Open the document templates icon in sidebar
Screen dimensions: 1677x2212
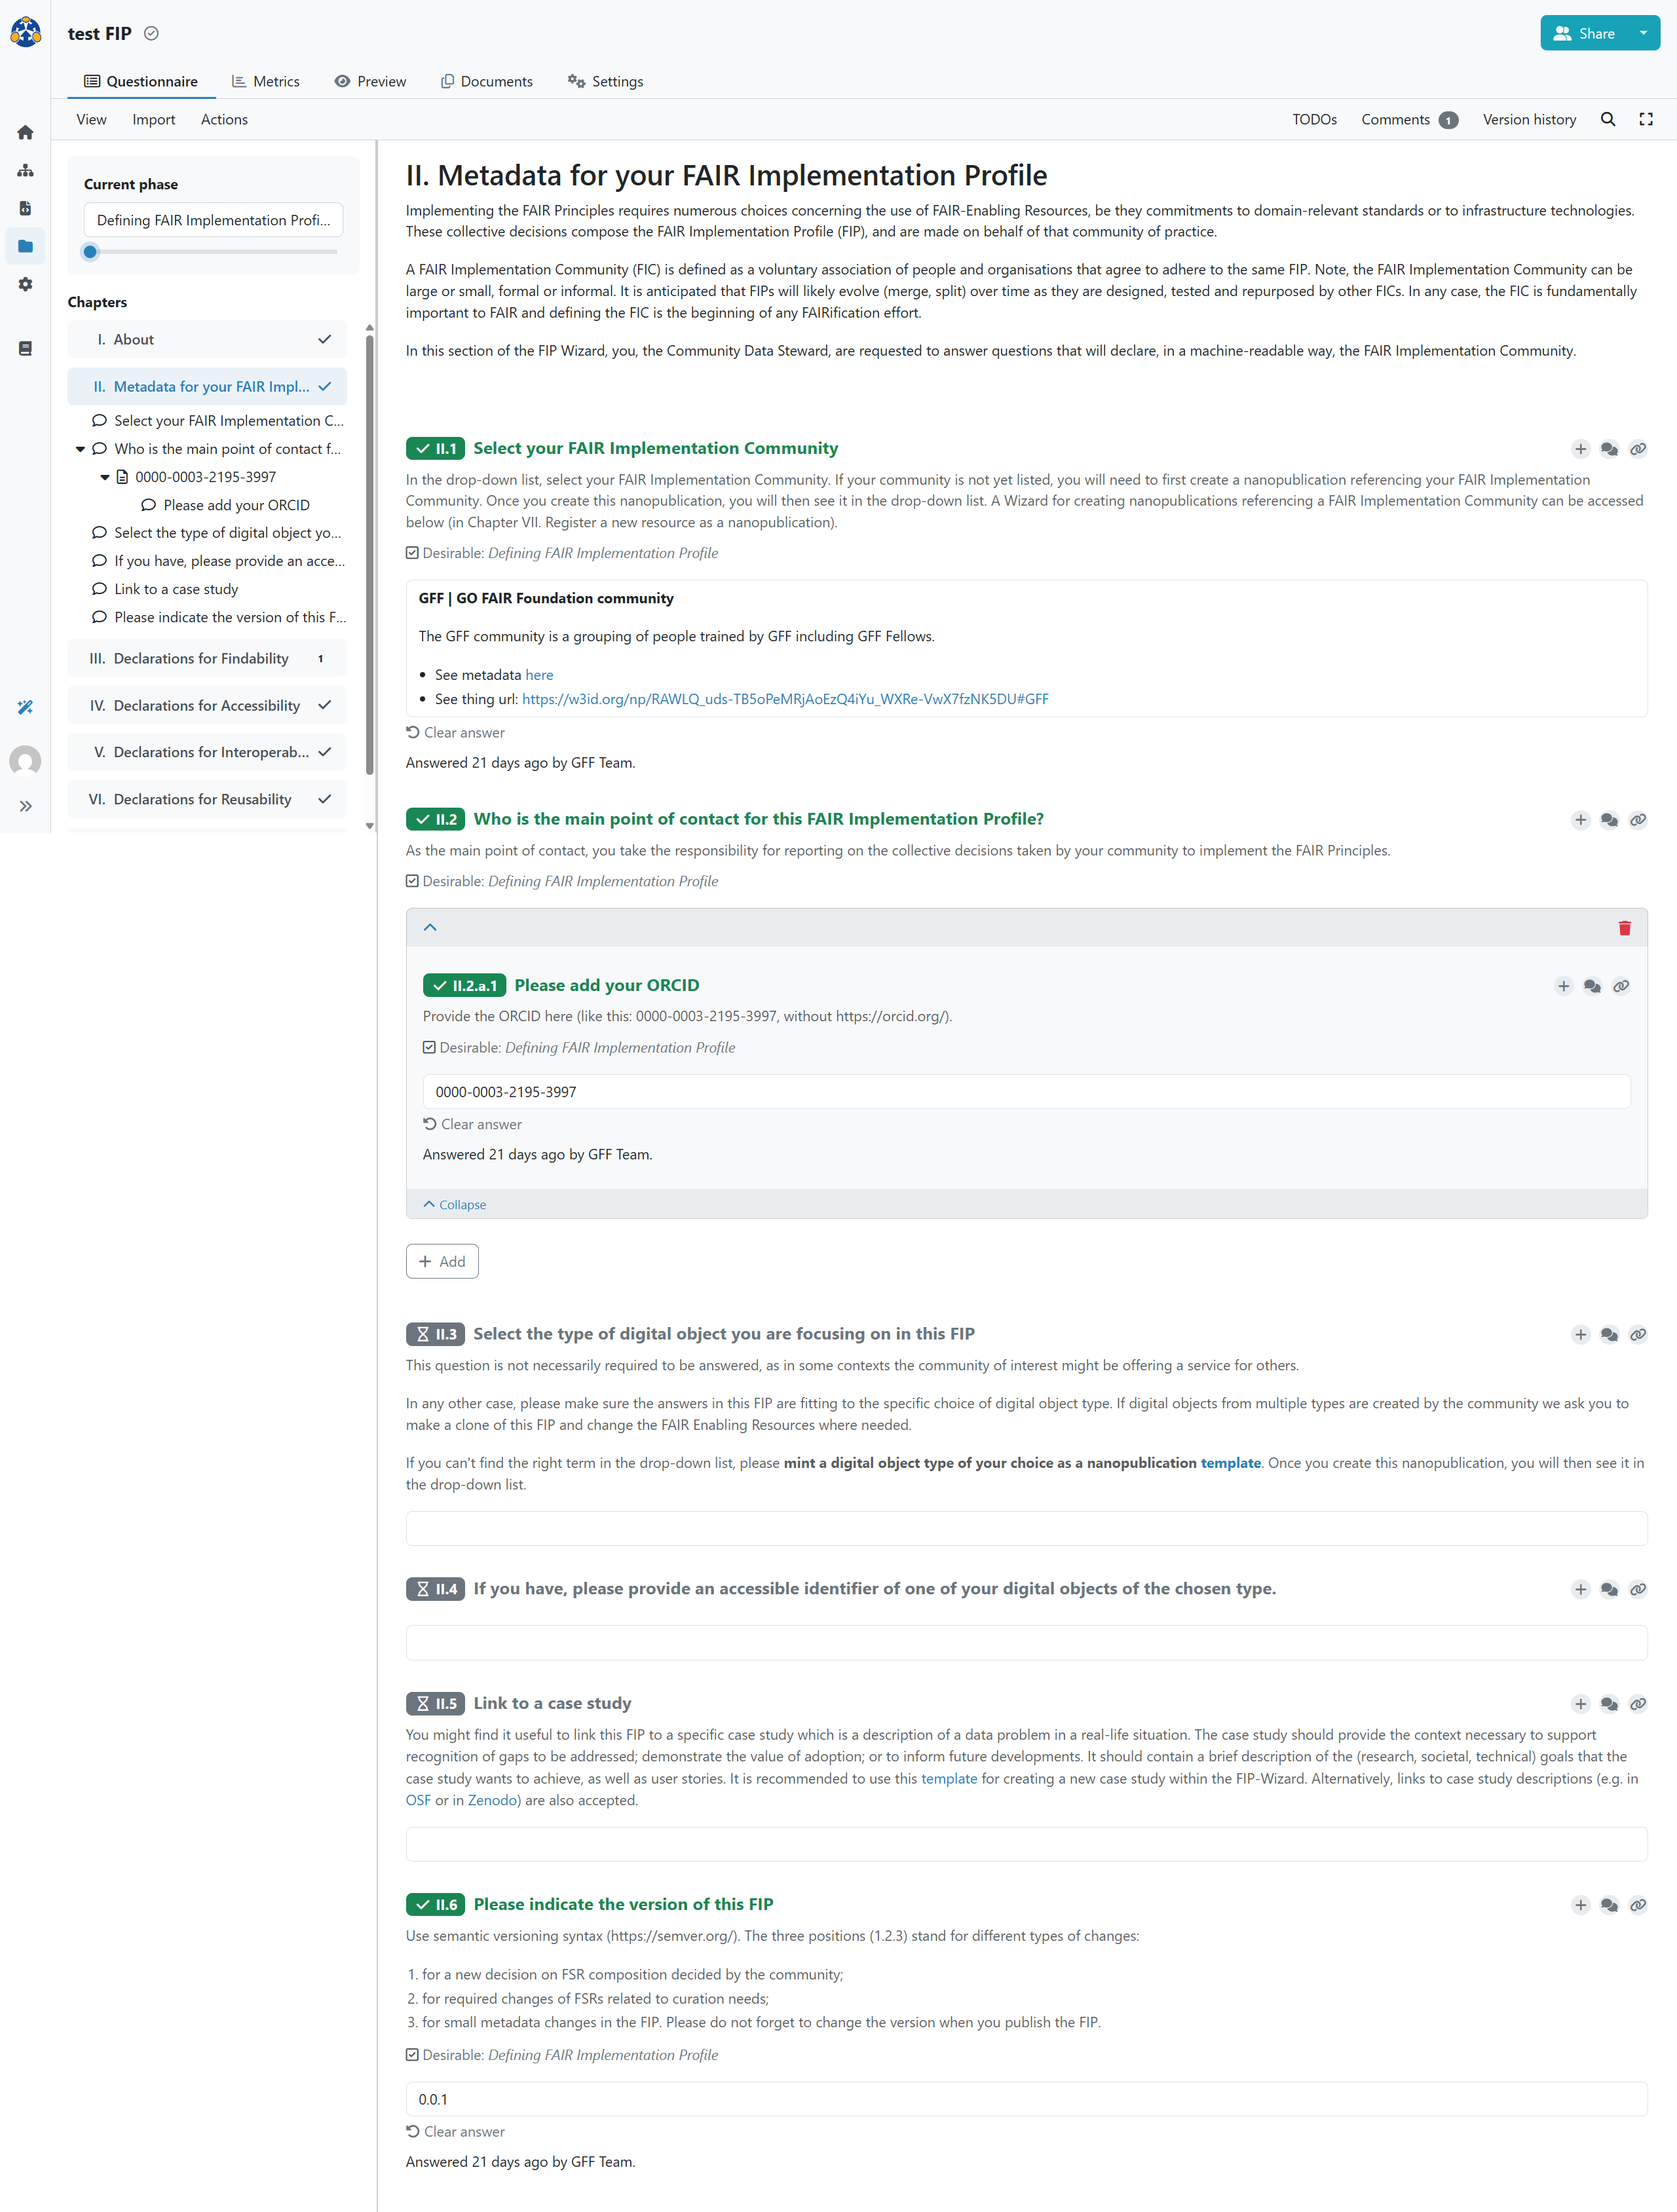click(25, 208)
